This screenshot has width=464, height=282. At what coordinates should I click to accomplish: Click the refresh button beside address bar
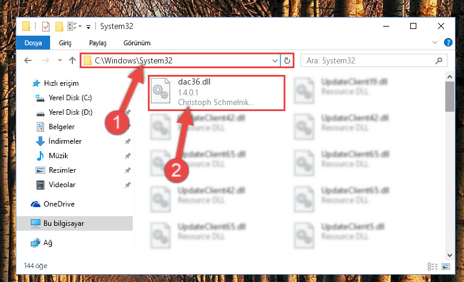tap(287, 61)
